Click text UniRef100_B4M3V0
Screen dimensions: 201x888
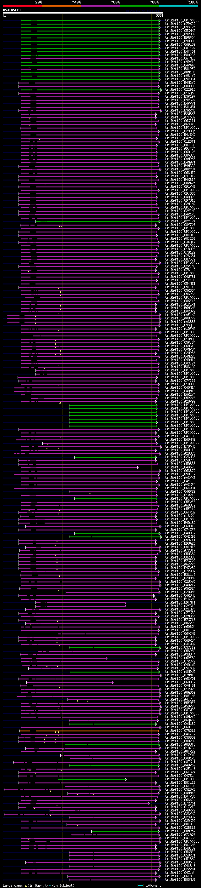tap(180, 83)
